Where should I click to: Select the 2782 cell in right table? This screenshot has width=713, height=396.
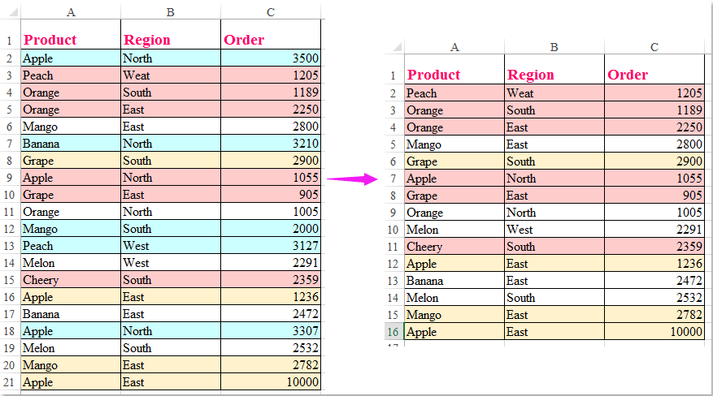click(654, 314)
